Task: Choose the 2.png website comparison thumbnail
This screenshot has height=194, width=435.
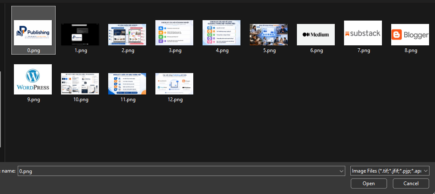Action: [x=127, y=34]
